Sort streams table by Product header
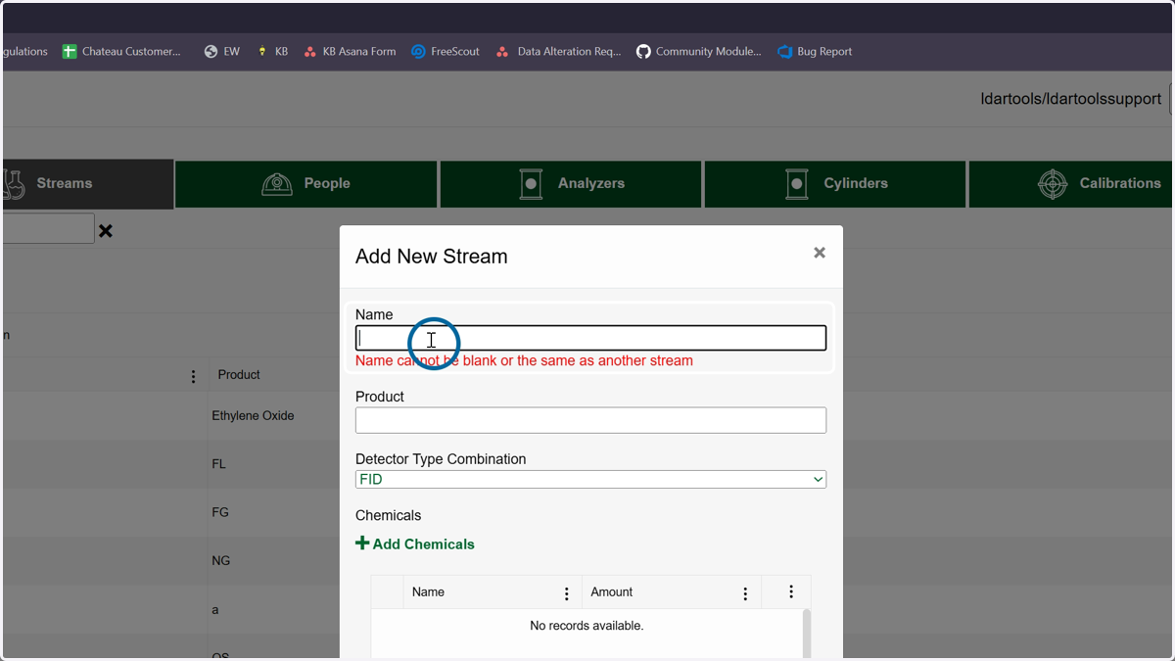The width and height of the screenshot is (1175, 661). pos(239,375)
